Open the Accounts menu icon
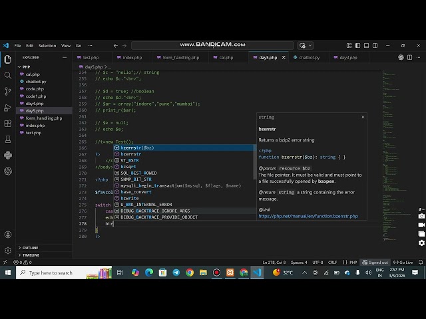 (x=8, y=235)
